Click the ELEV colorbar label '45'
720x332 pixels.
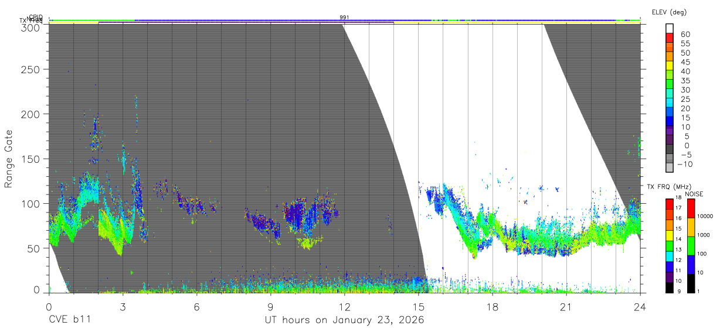click(x=685, y=62)
